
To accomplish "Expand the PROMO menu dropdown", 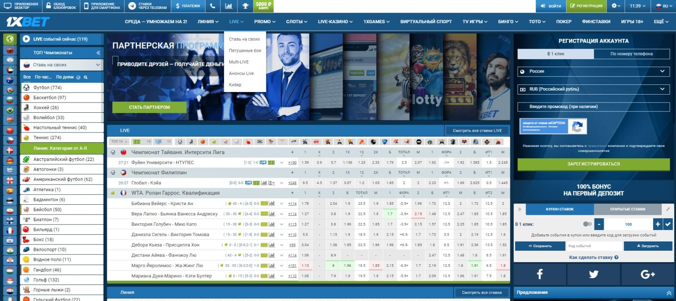I will pos(264,22).
